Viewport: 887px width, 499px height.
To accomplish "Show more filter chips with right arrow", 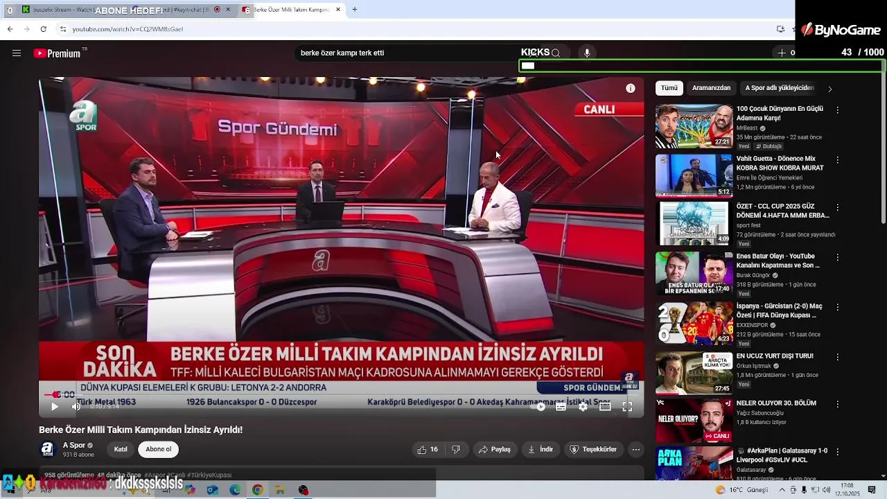I will (x=830, y=89).
